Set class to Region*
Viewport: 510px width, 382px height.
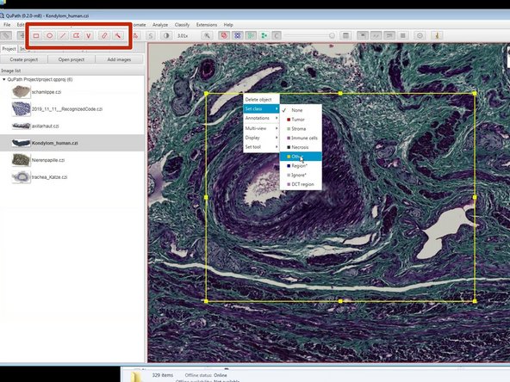coord(301,166)
